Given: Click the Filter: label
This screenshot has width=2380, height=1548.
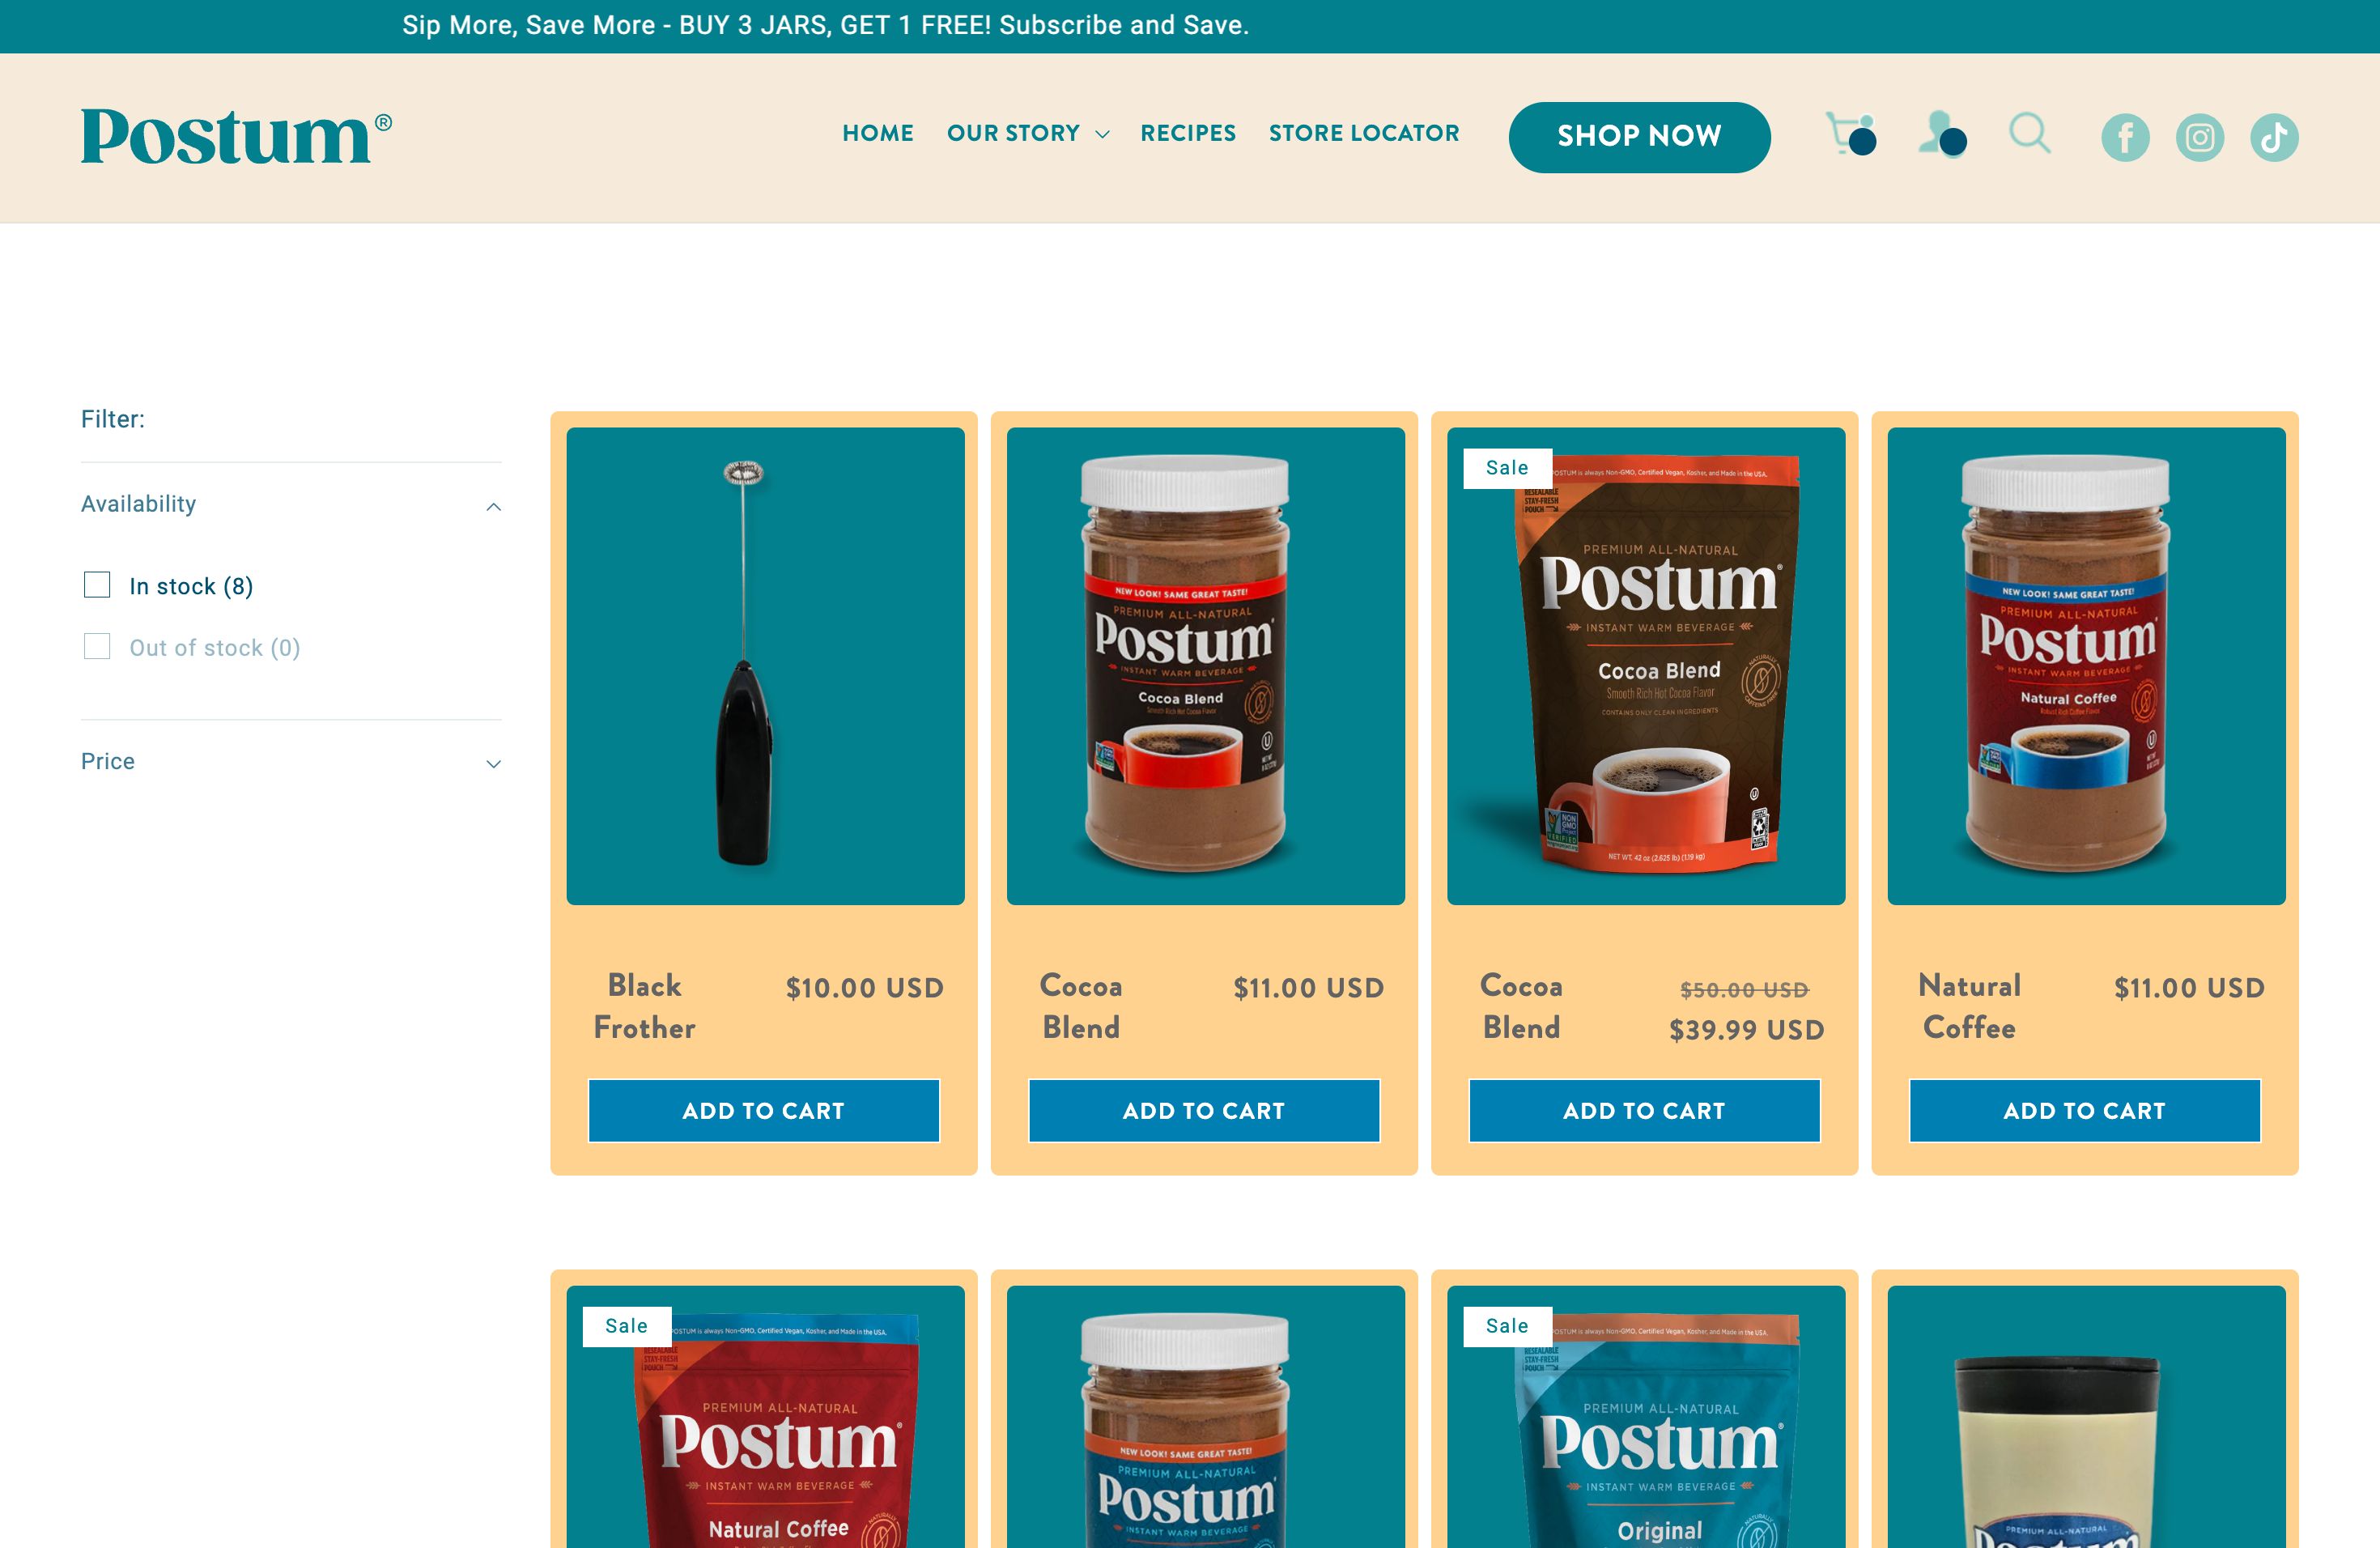Looking at the screenshot, I should pyautogui.click(x=113, y=419).
